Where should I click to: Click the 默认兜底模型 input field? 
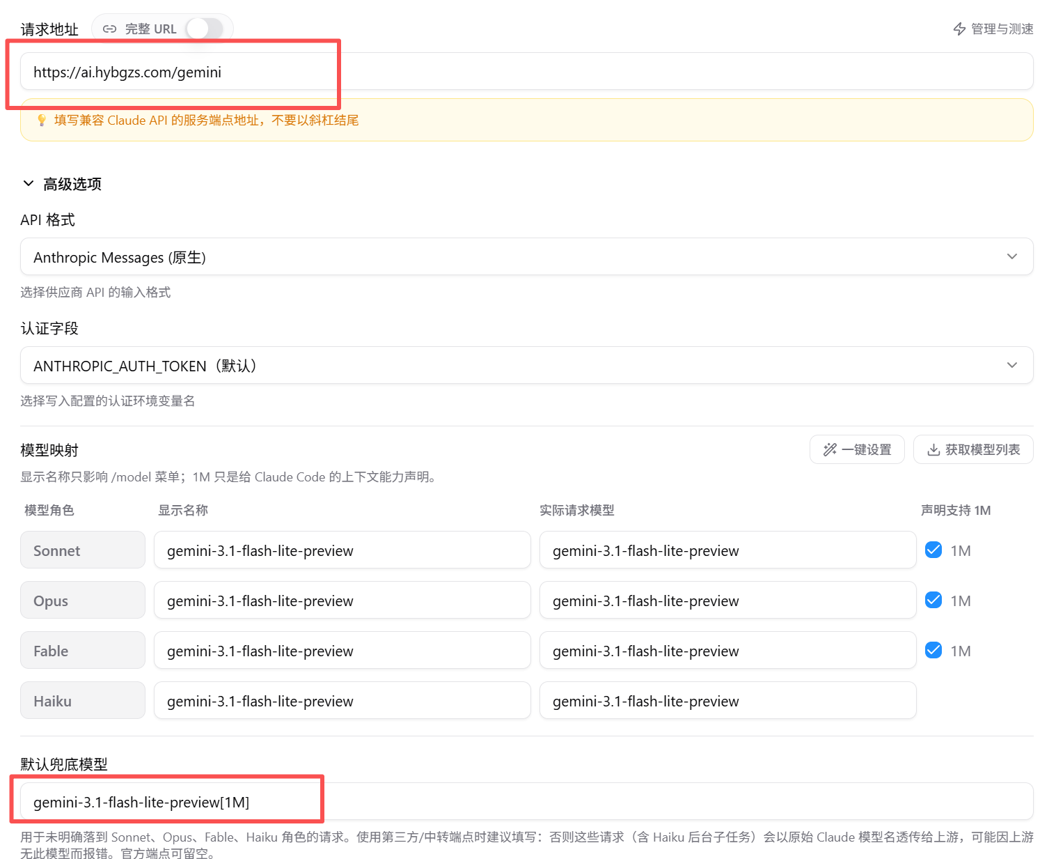[x=526, y=801]
